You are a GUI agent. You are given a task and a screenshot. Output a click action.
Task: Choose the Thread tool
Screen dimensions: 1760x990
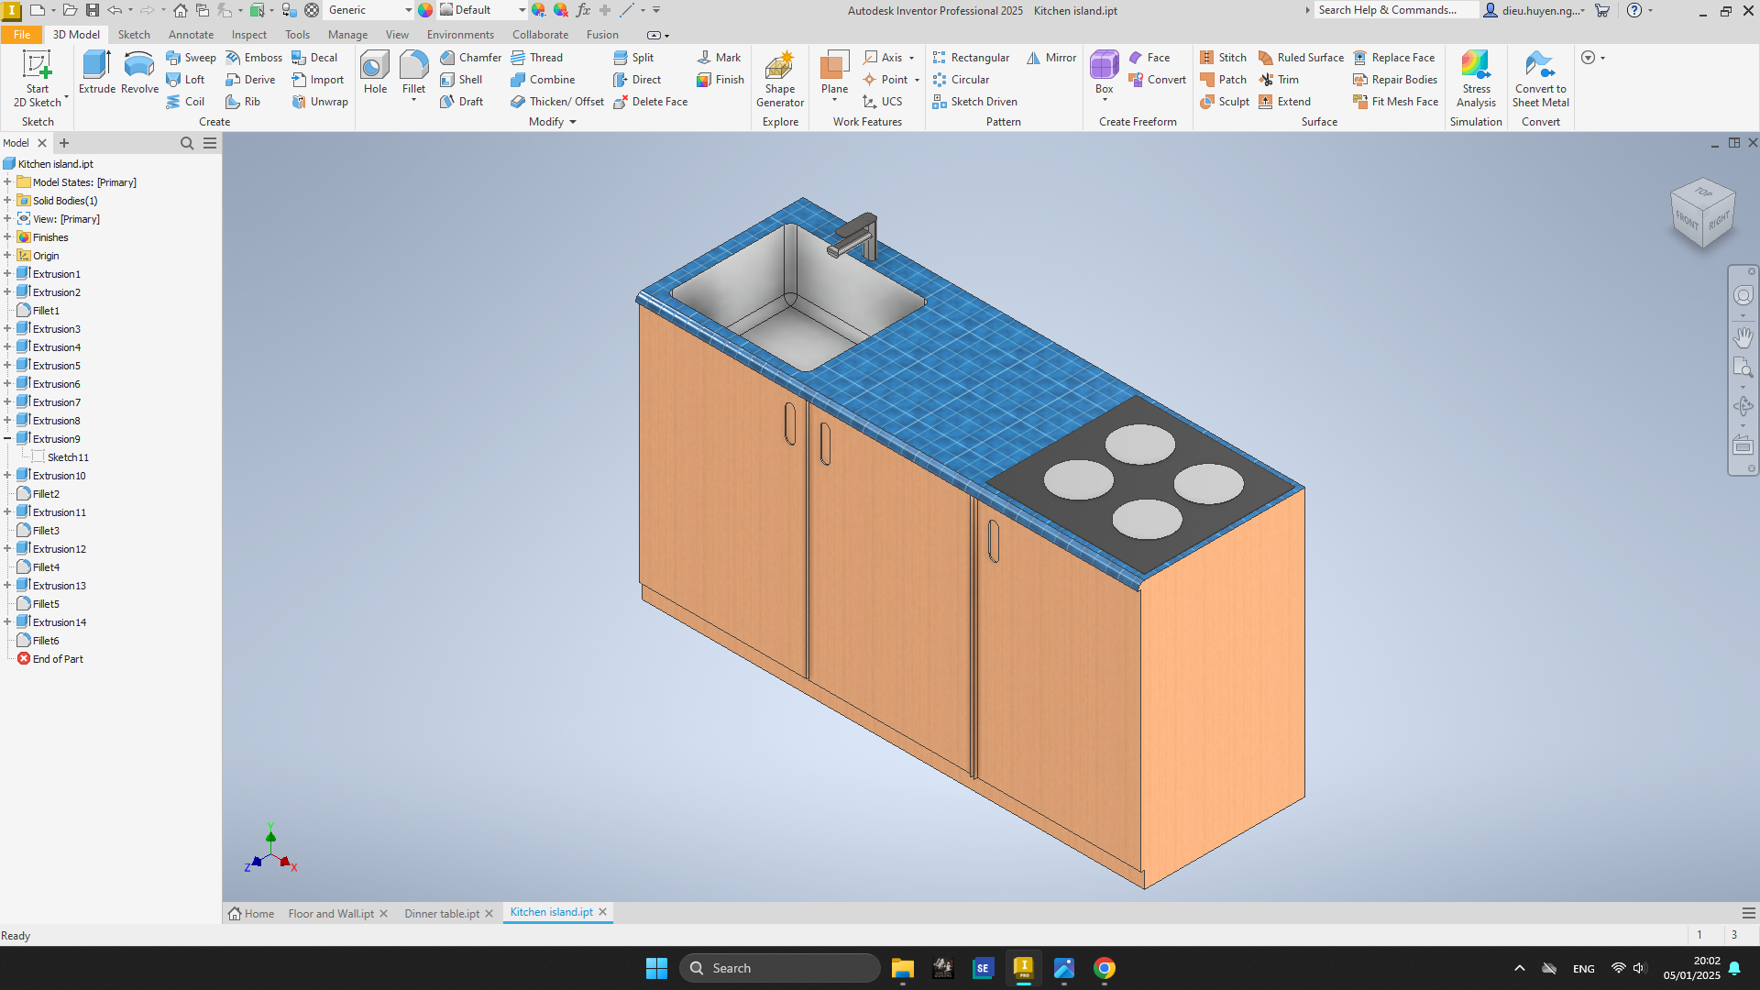536,58
